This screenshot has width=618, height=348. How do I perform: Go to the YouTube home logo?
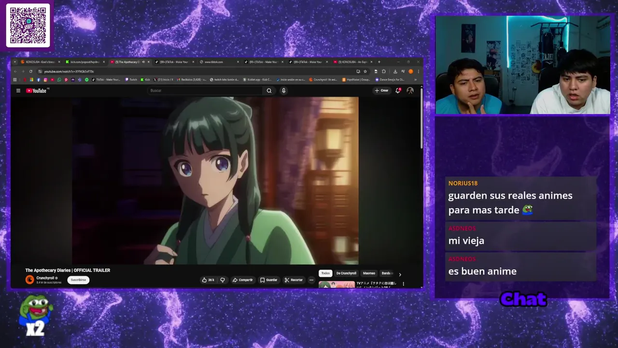(x=36, y=90)
